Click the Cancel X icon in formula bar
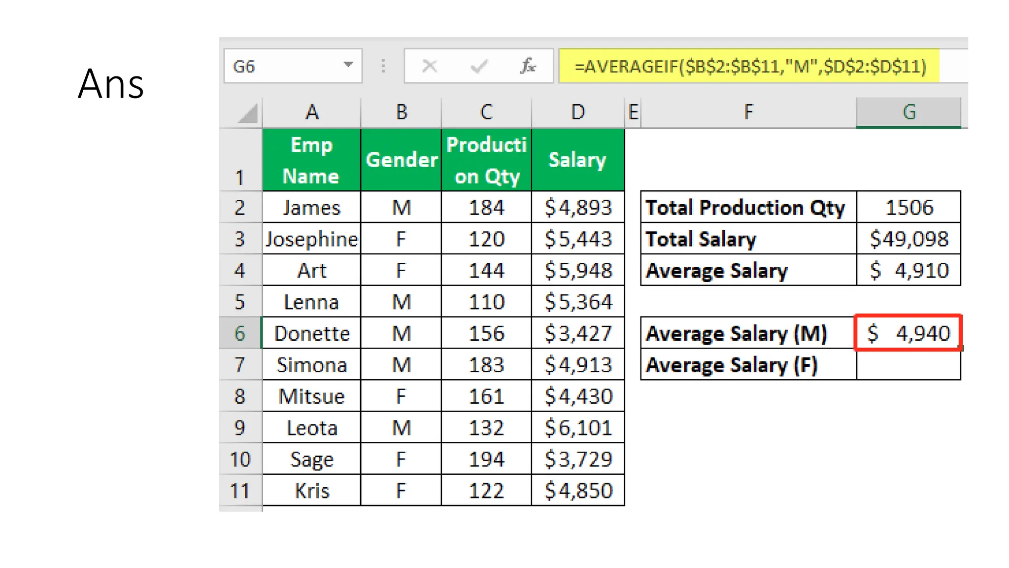This screenshot has height=568, width=1009. 429,66
